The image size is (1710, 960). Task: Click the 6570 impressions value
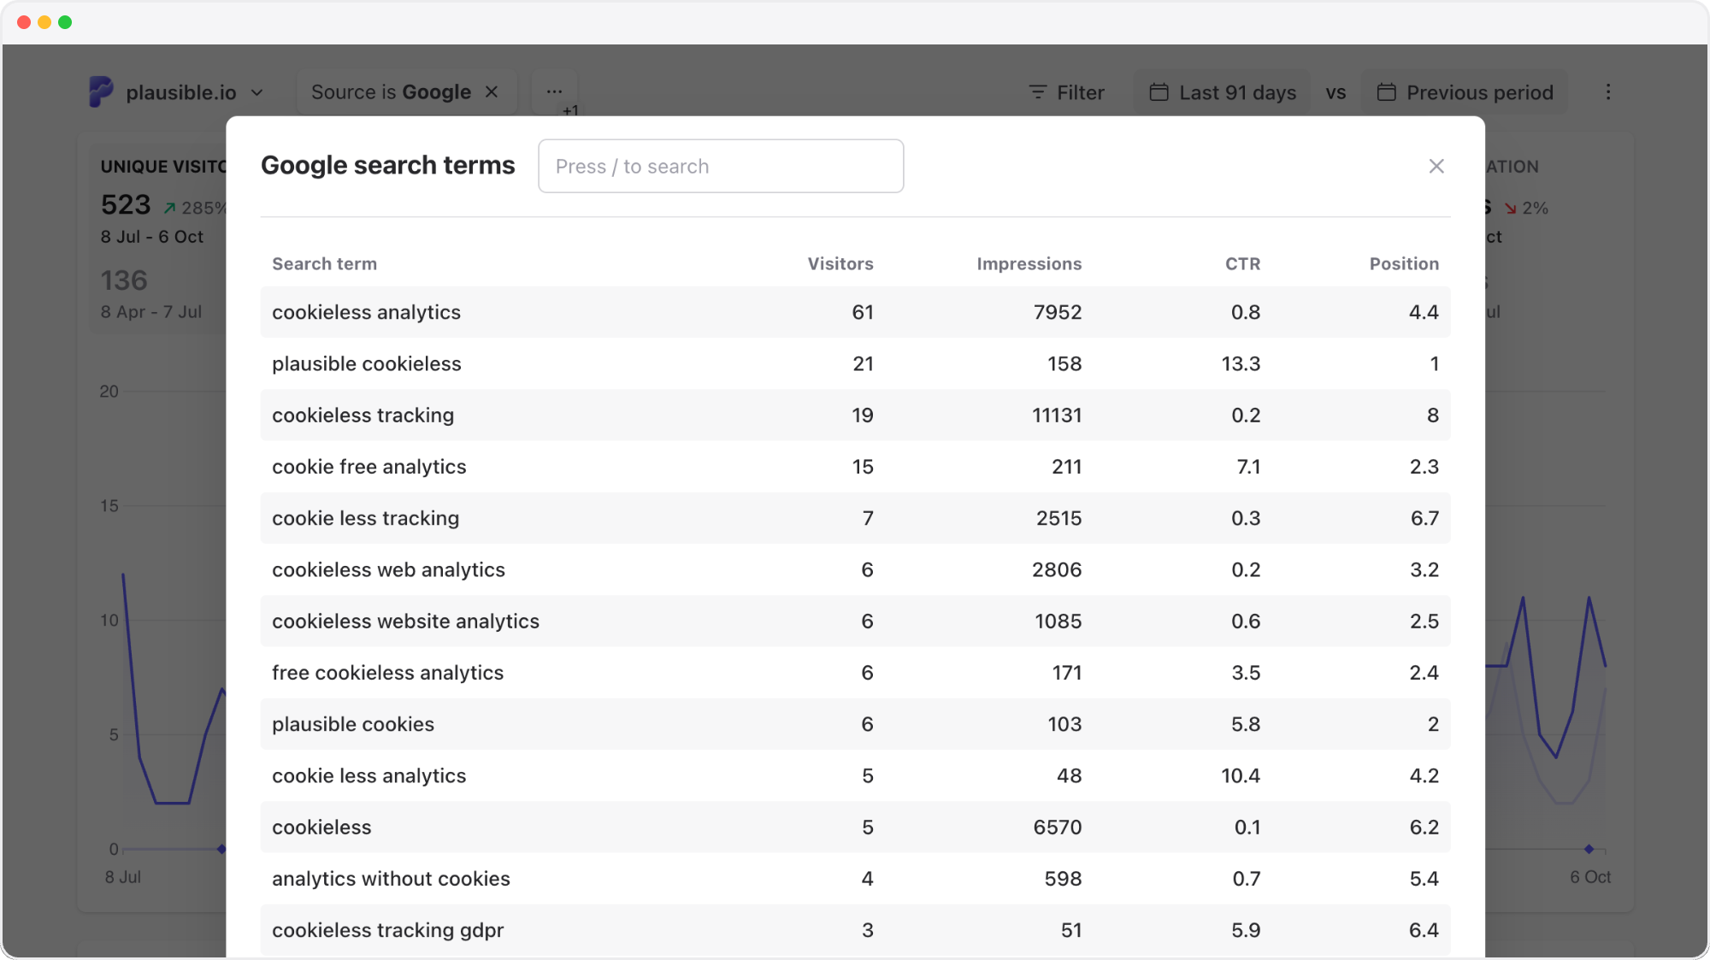click(1058, 827)
